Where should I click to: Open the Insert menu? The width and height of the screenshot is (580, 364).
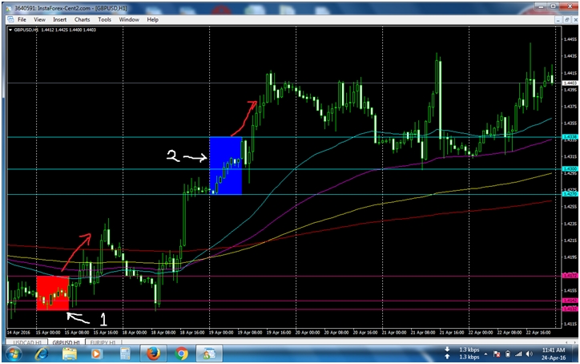point(59,19)
